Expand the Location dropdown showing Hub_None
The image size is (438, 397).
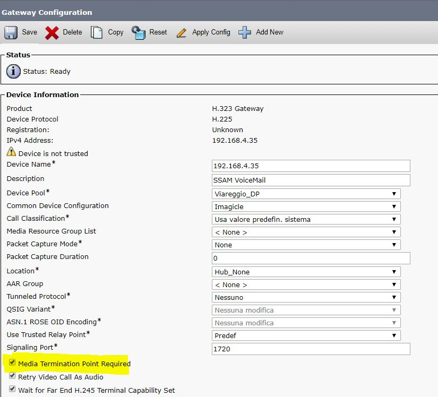pyautogui.click(x=306, y=272)
